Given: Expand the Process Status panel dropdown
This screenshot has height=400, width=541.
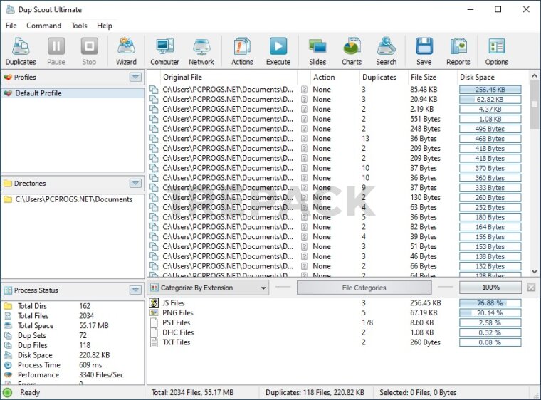Looking at the screenshot, I should tap(135, 290).
